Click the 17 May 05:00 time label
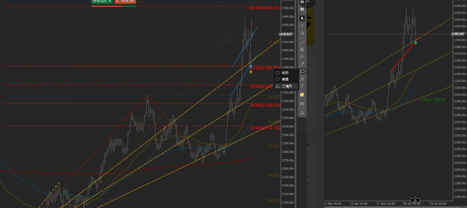The width and height of the screenshot is (467, 208). tap(385, 204)
